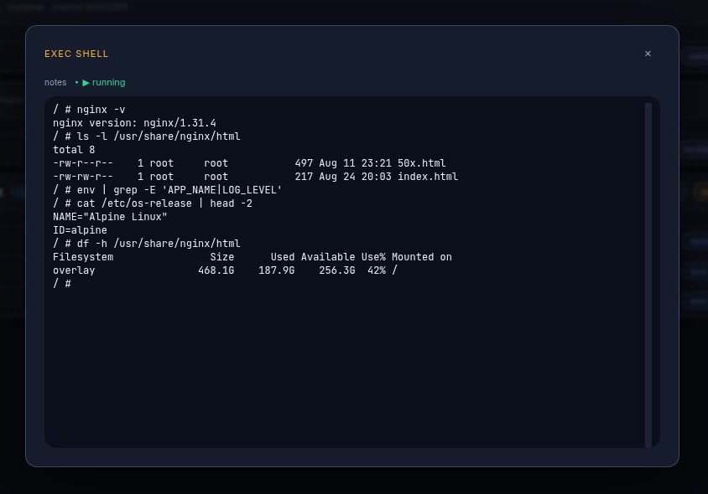Click the '497' file size of 50x.html

tap(304, 163)
